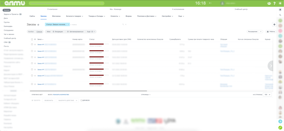Tick the checkbox of the fifth order row
This screenshot has height=131, width=284.
[x=32, y=69]
